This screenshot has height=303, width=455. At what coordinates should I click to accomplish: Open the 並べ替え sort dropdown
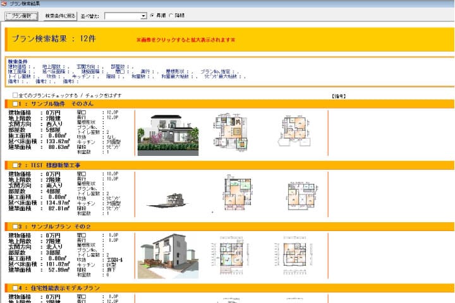[x=125, y=15]
